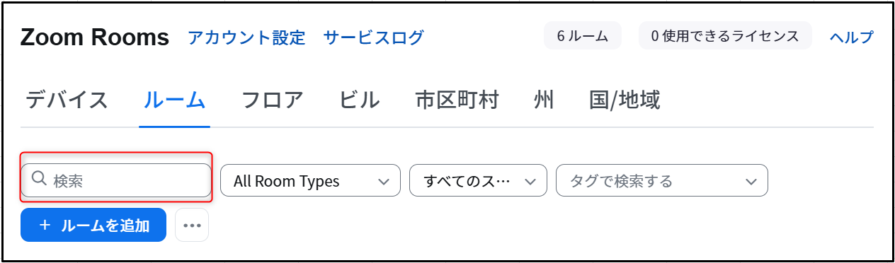Screen dimensions: 895x263
Task: Focus the 検索 input field
Action: (x=116, y=180)
